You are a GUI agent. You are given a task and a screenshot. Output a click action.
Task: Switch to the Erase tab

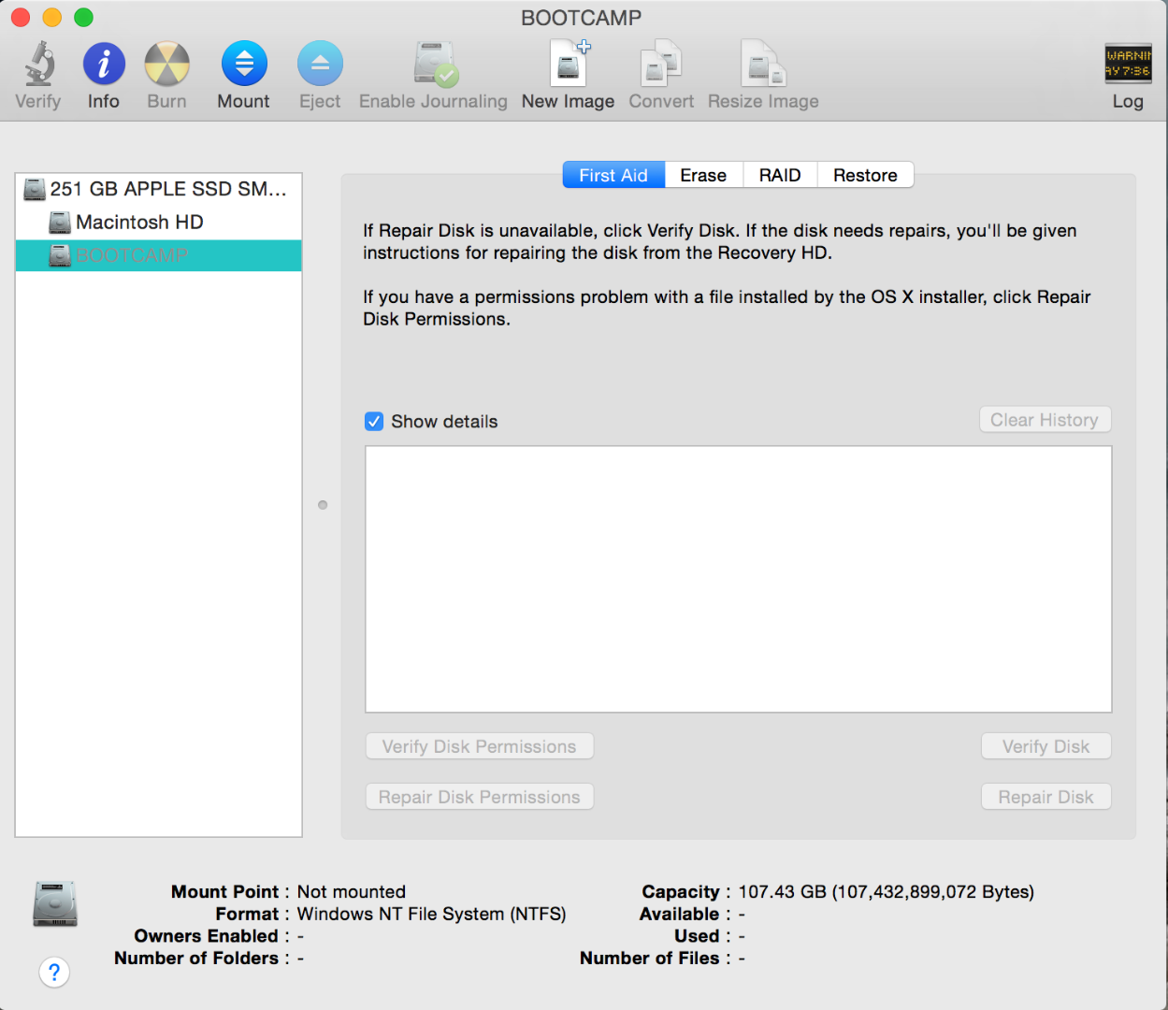point(703,175)
